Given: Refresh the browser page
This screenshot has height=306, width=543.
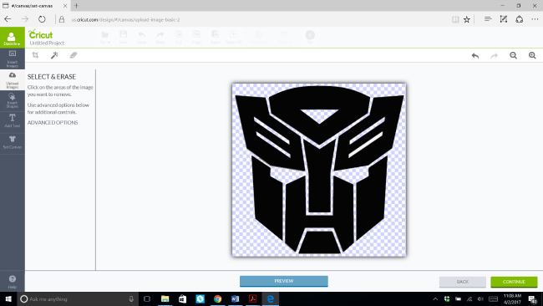Looking at the screenshot, I should pyautogui.click(x=42, y=19).
